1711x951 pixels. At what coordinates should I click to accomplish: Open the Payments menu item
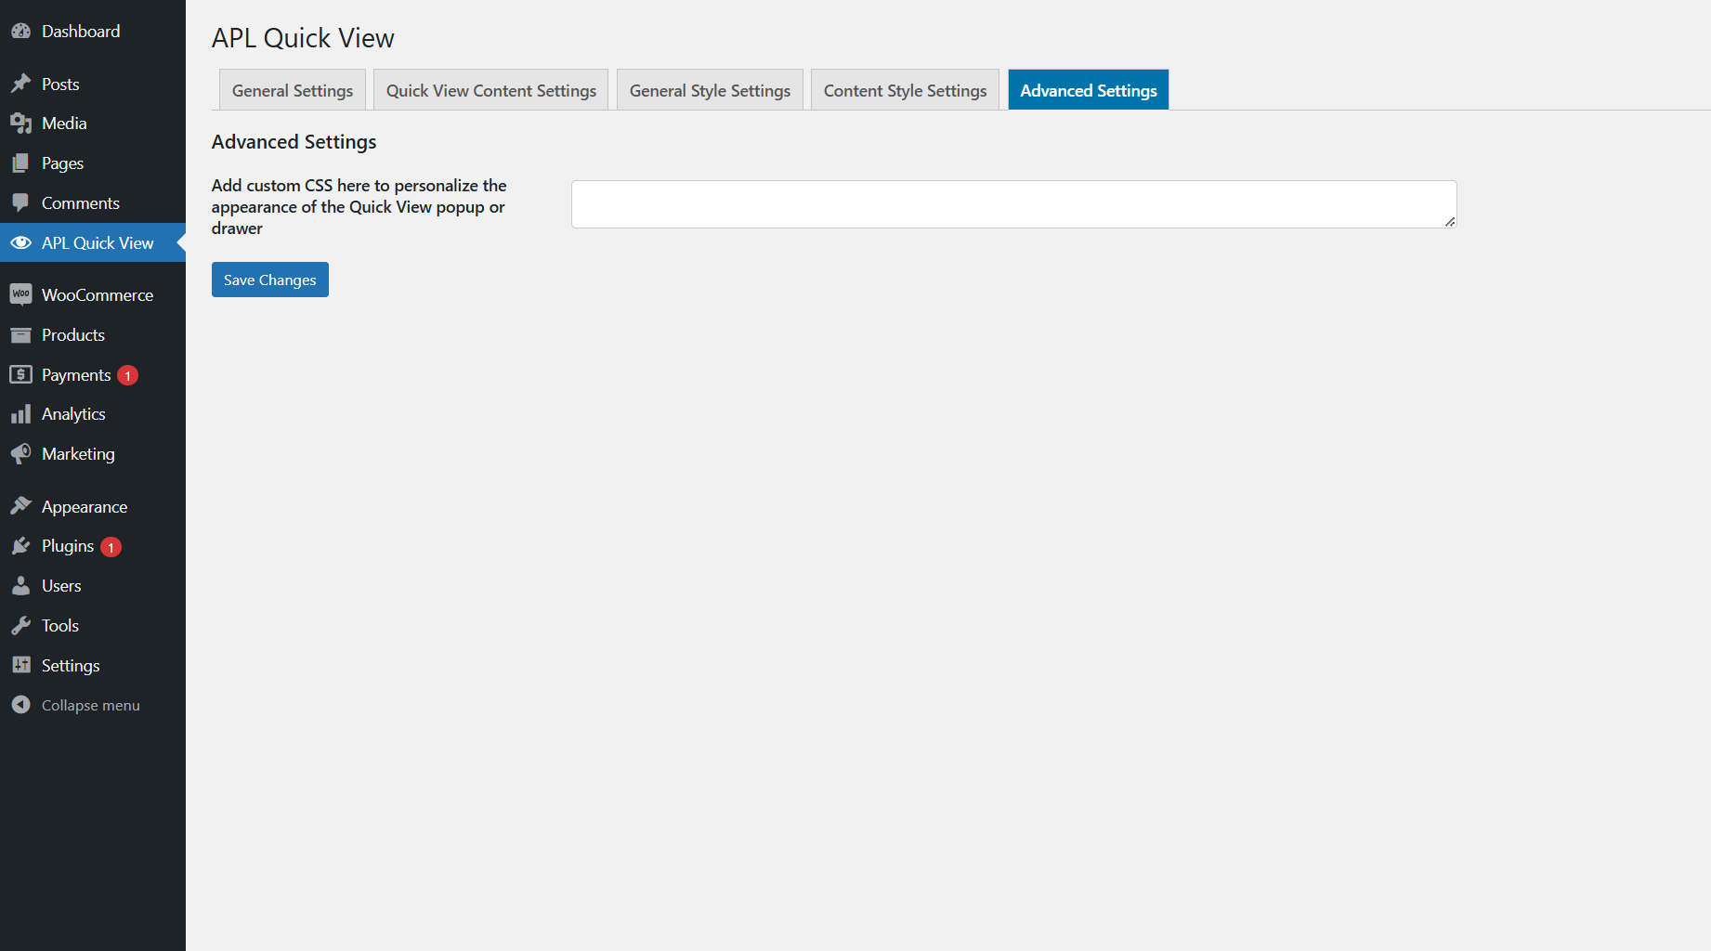[93, 375]
